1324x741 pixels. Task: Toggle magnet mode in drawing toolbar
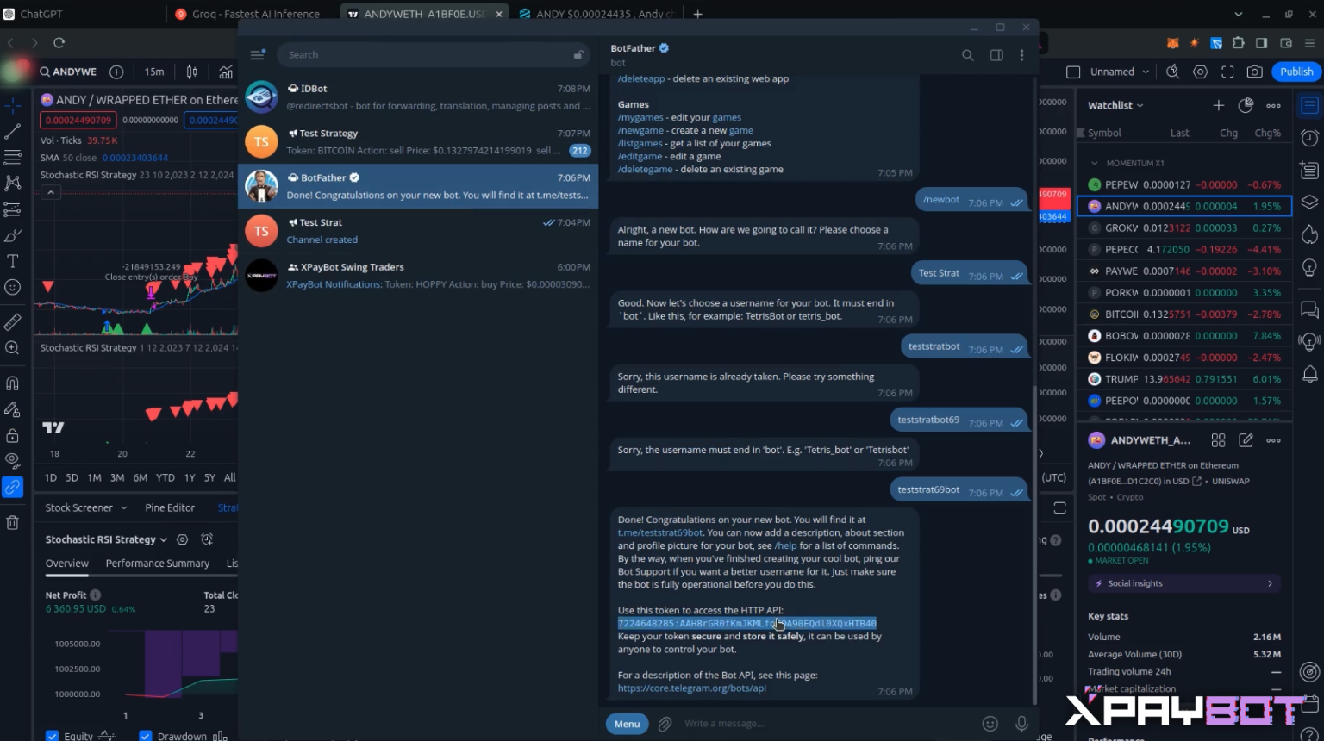[x=12, y=383]
